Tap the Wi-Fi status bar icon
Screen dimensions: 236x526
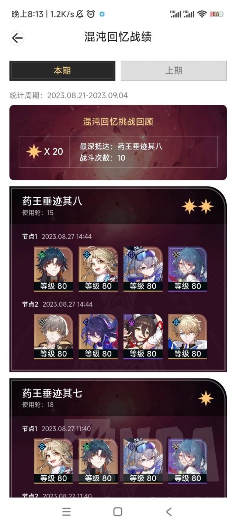point(202,14)
